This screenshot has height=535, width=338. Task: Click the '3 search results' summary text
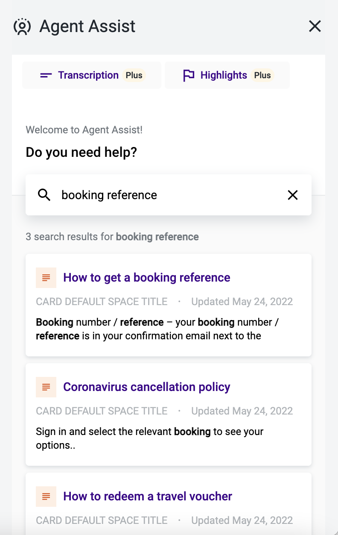pyautogui.click(x=112, y=236)
